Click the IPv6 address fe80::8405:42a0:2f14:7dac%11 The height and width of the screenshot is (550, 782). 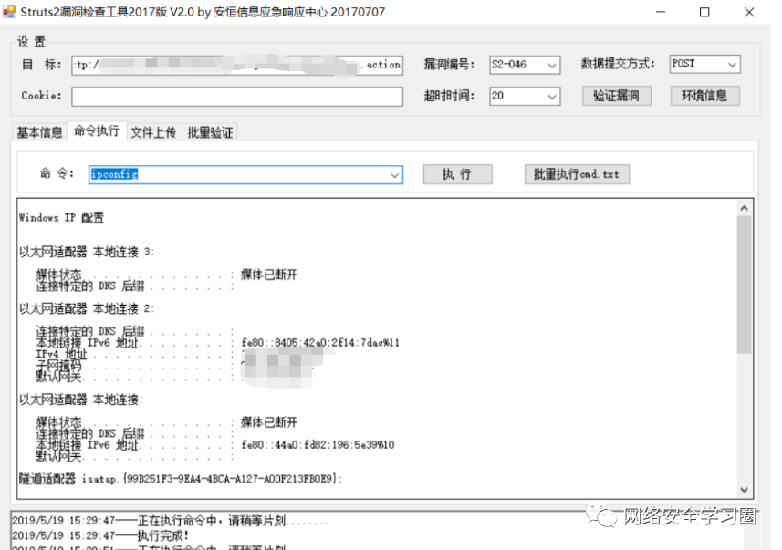pyautogui.click(x=320, y=343)
